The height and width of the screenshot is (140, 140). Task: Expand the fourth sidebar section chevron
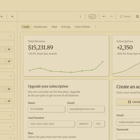coord(10,127)
